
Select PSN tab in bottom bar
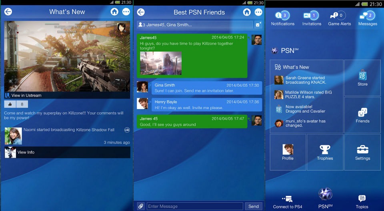[325, 199]
